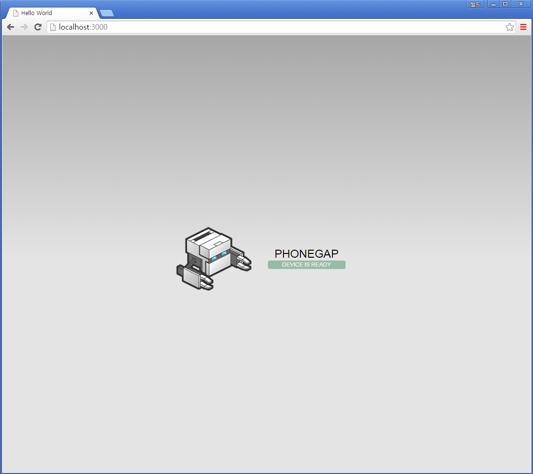Minimize the browser window
This screenshot has height=474, width=533.
coord(493,4)
